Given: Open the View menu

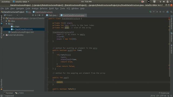Looking at the screenshot, I should click(x=12, y=8).
